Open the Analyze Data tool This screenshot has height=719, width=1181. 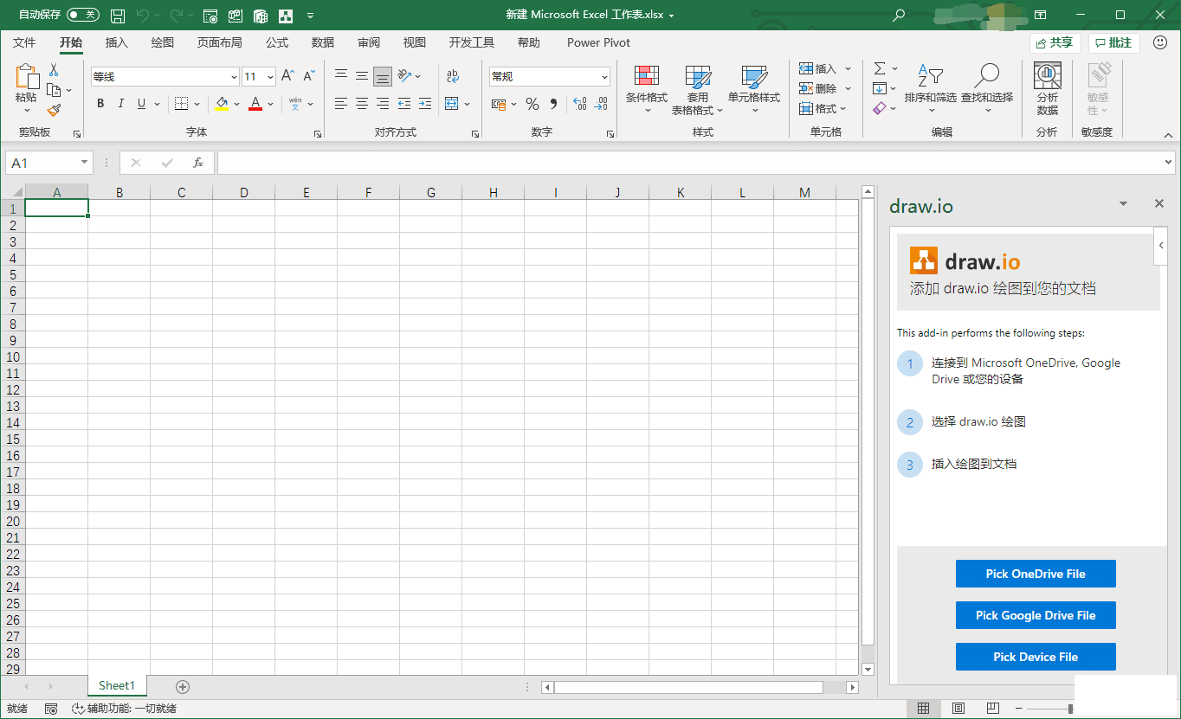(1048, 89)
